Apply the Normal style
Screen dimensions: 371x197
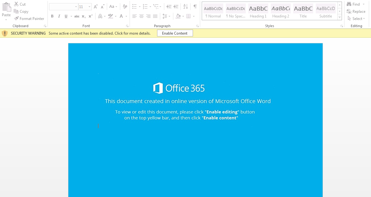point(213,11)
